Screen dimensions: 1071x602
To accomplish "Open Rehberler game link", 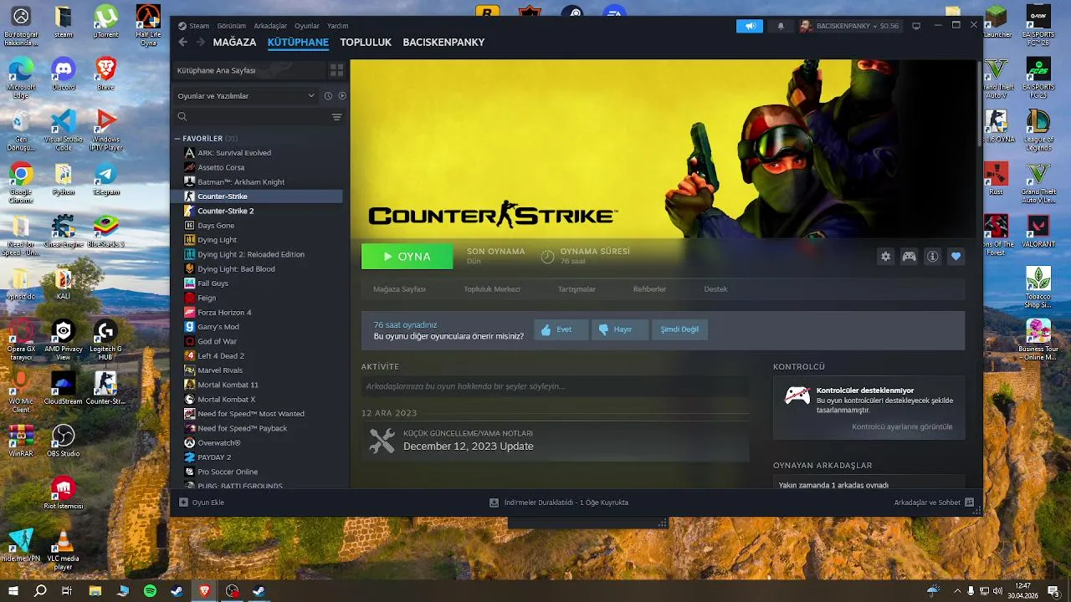I will click(649, 289).
